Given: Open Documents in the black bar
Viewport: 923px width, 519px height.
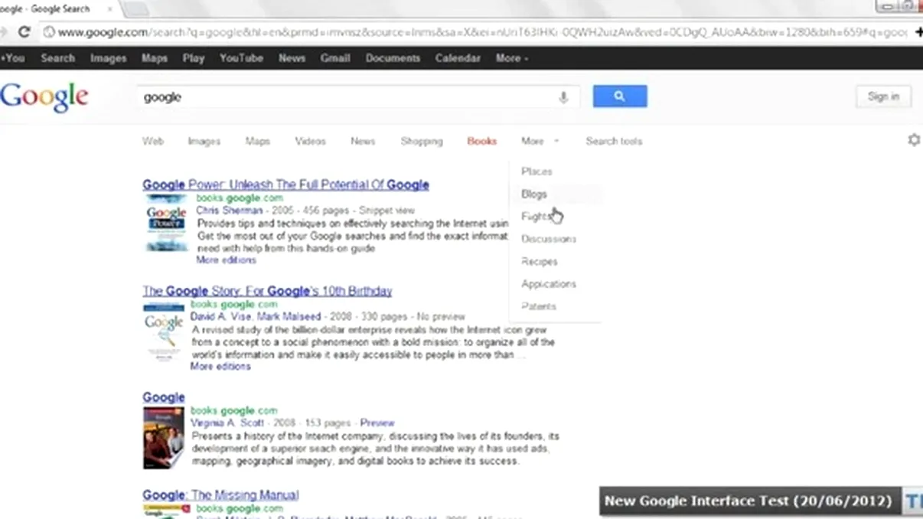Looking at the screenshot, I should [x=393, y=58].
